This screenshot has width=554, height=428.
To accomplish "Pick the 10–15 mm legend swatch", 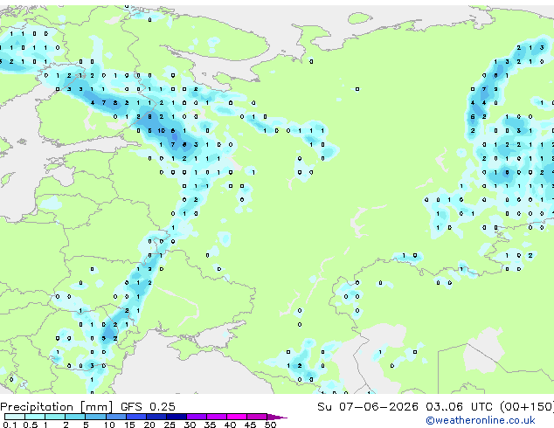I will (115, 417).
